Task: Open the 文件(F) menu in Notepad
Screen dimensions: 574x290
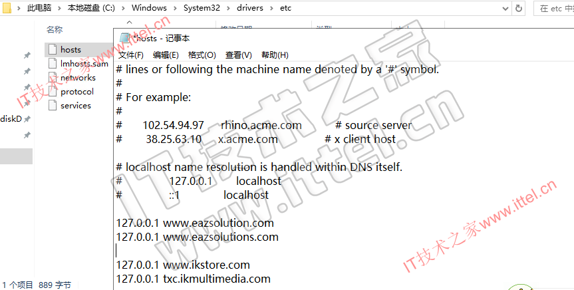Action: coord(130,55)
